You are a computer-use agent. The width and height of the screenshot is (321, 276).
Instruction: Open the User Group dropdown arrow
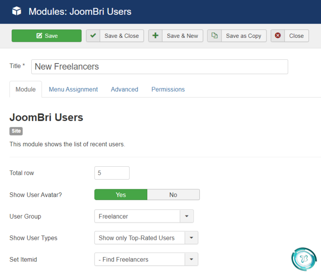(x=187, y=216)
